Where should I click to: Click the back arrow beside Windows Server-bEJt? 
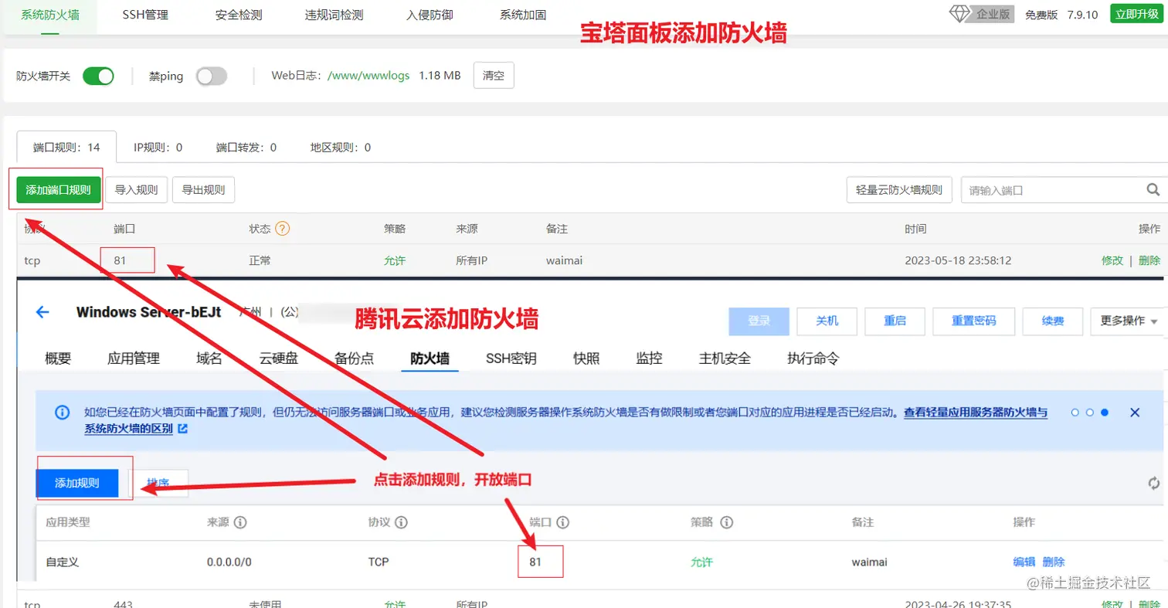coord(42,312)
